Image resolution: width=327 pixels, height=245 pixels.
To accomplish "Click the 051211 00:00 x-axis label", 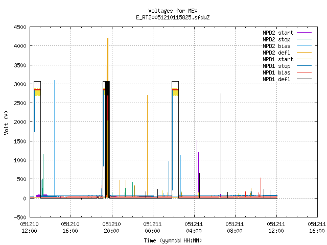I will [x=152, y=227].
